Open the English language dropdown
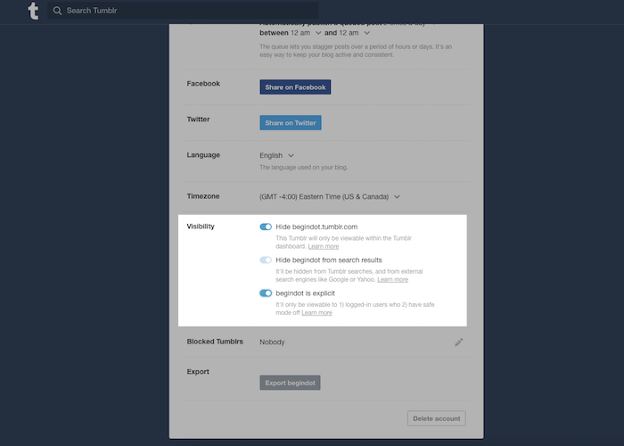Screen dimensions: 624x446 (x=276, y=156)
